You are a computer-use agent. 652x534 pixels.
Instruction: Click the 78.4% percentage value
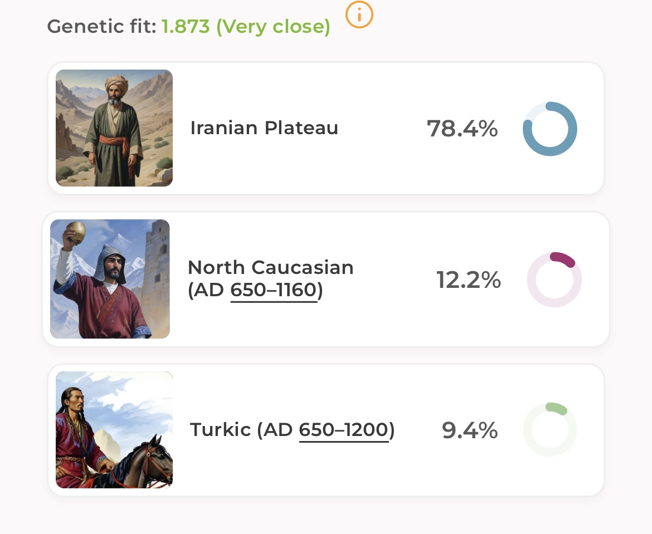click(x=462, y=129)
